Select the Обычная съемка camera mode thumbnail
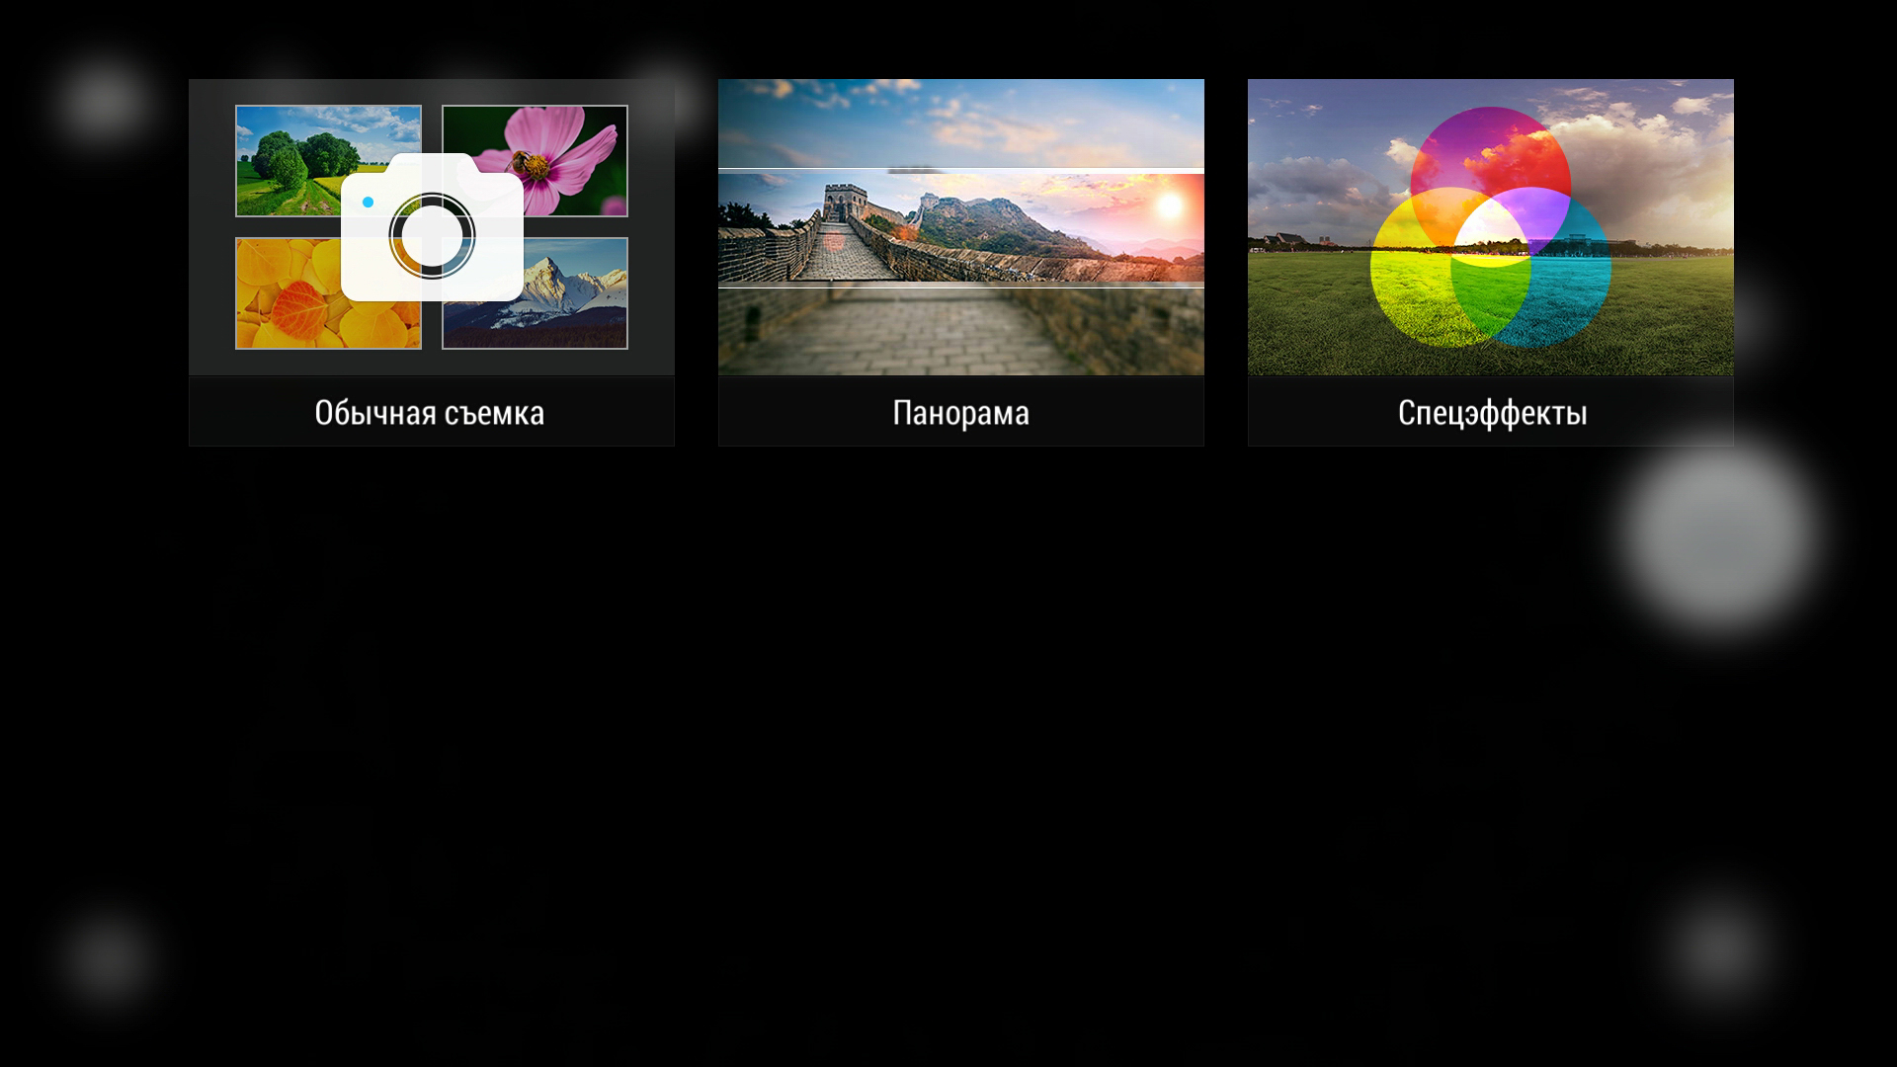 pos(432,227)
